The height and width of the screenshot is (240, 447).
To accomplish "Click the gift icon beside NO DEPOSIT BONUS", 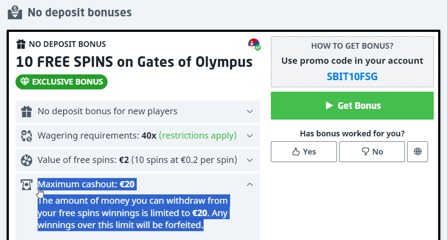I will point(21,44).
